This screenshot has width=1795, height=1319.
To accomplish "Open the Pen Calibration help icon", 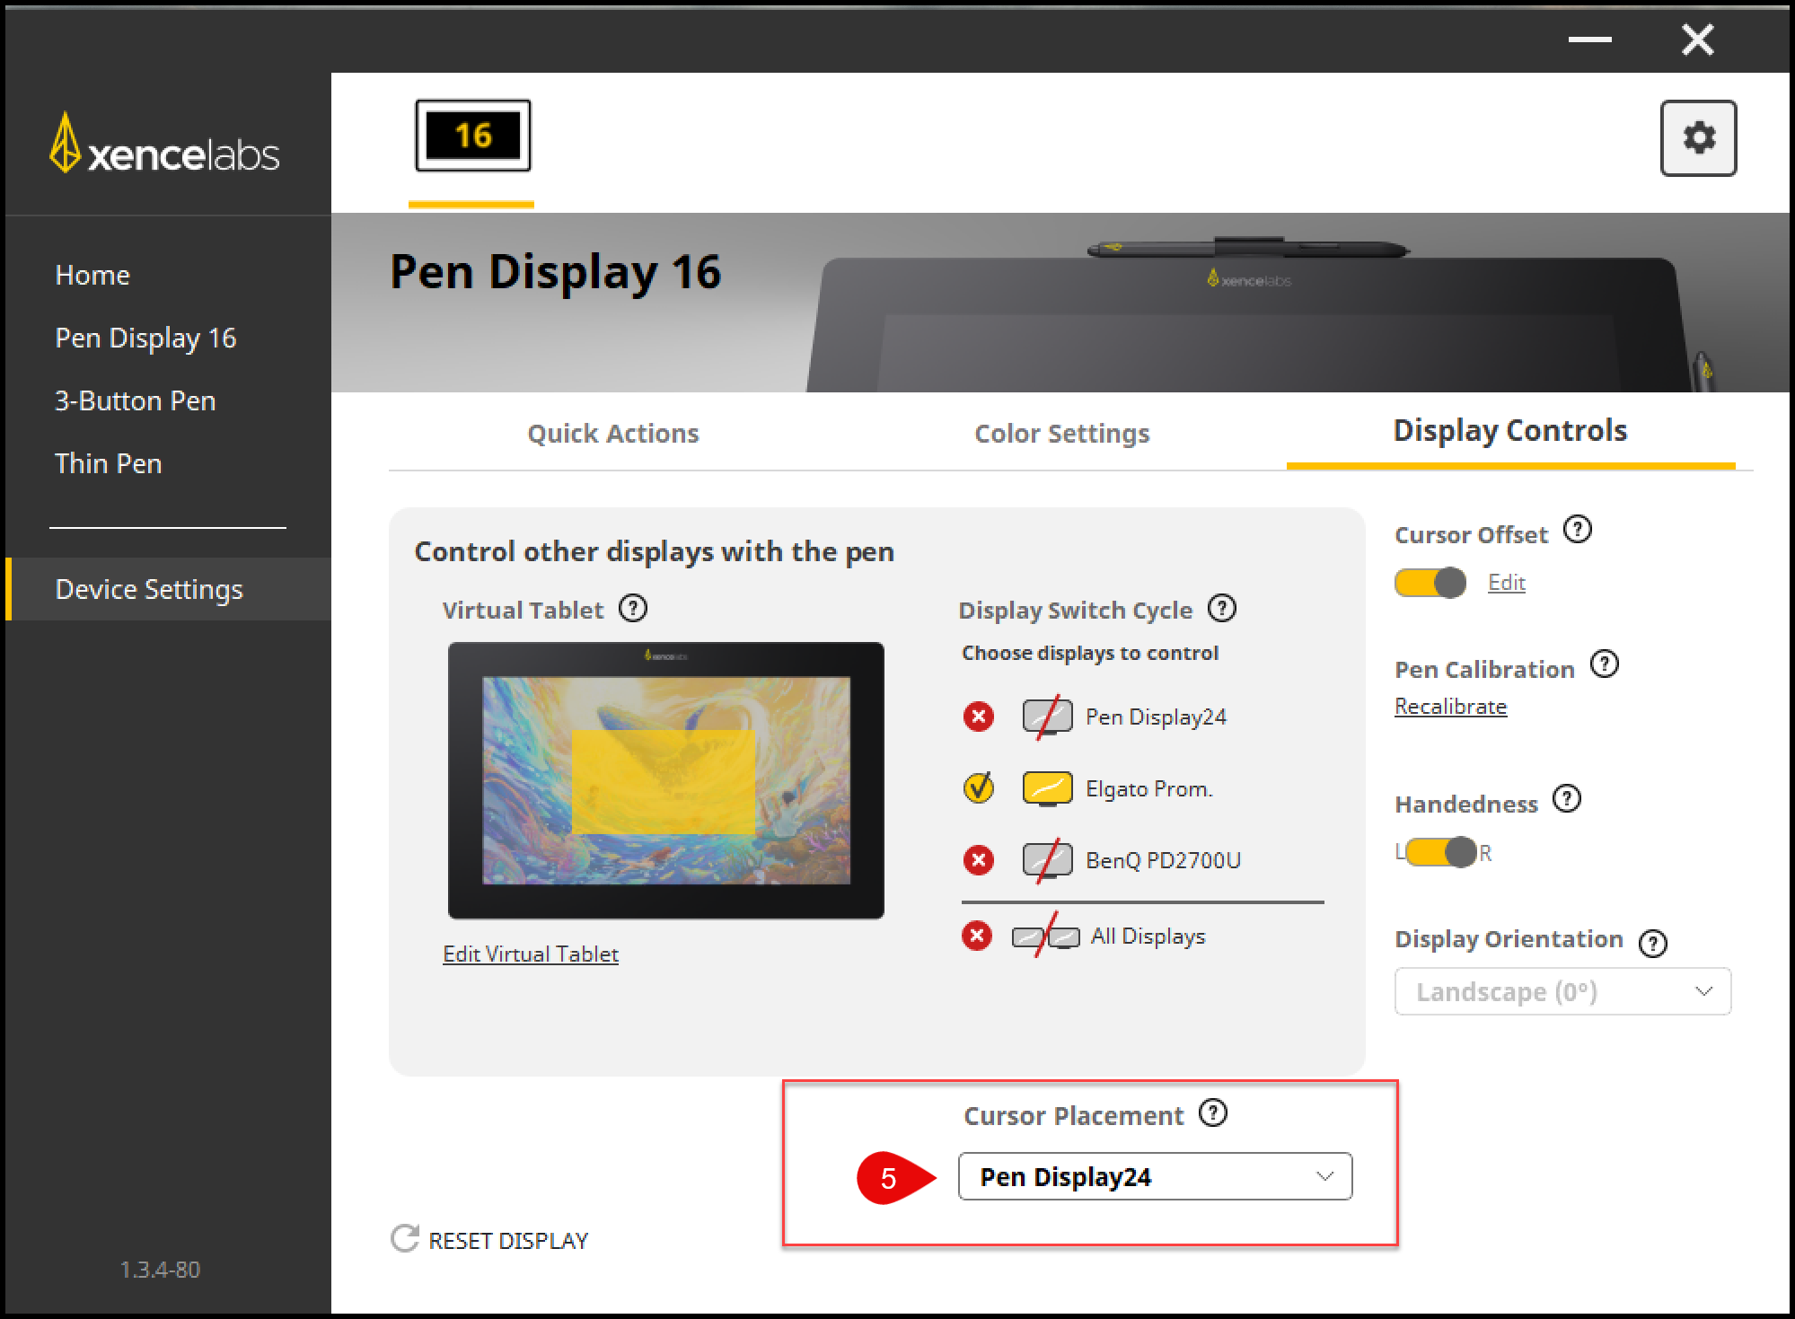I will (1604, 664).
